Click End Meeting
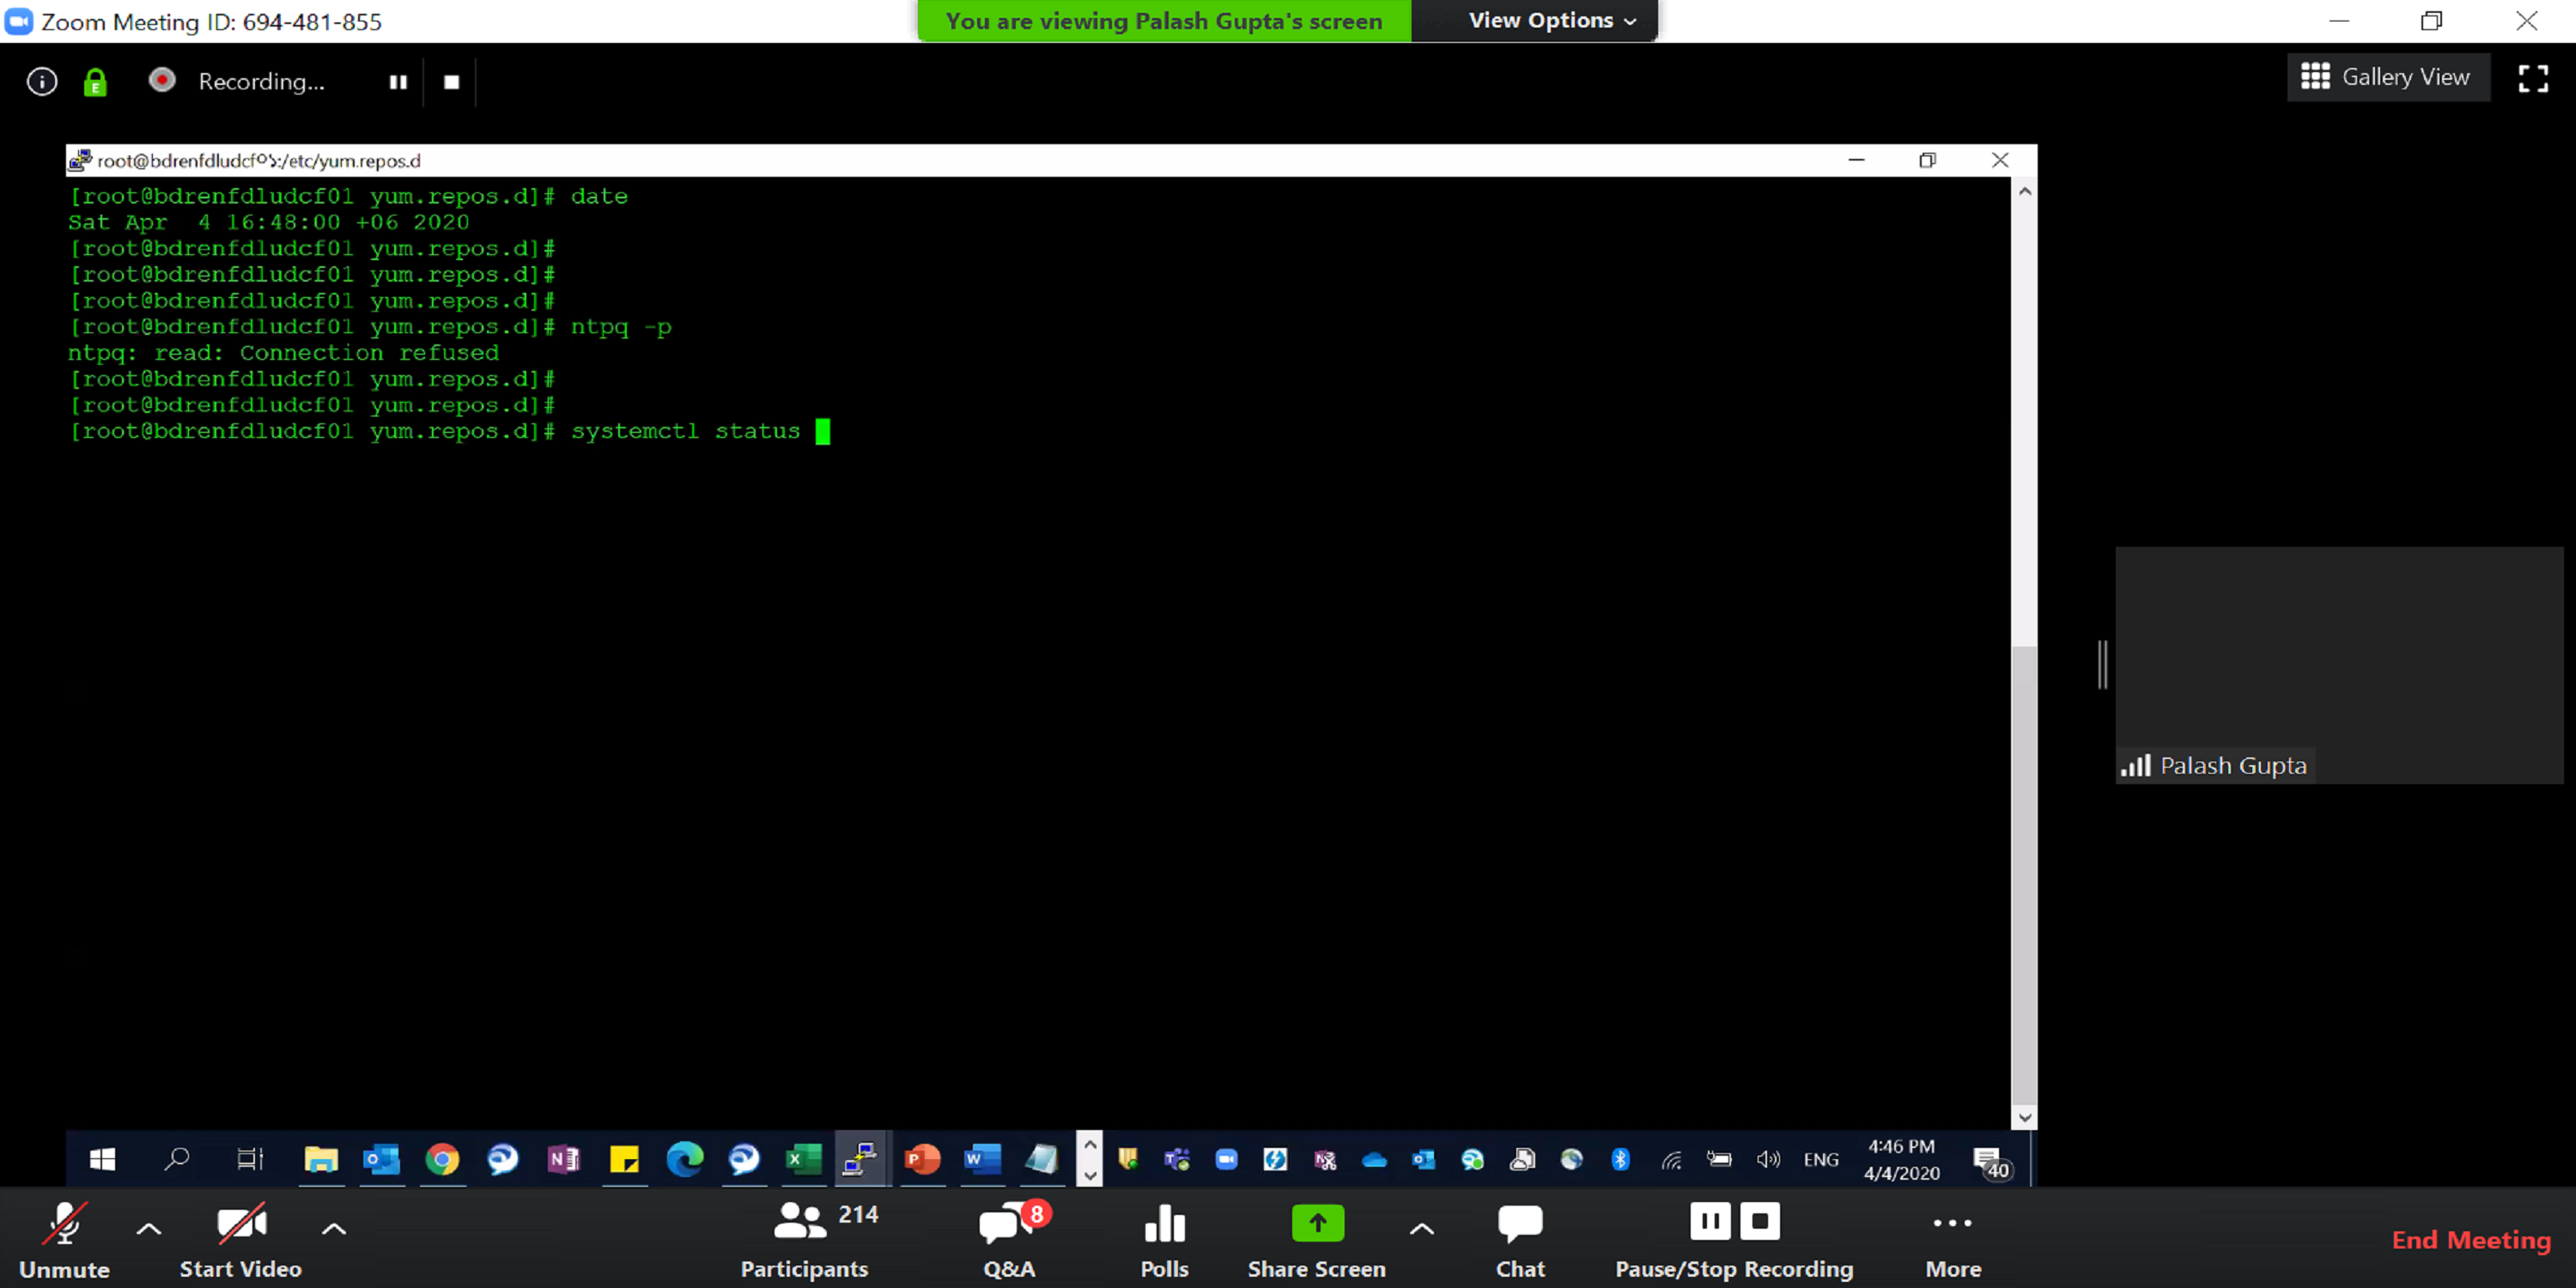 coord(2470,1240)
